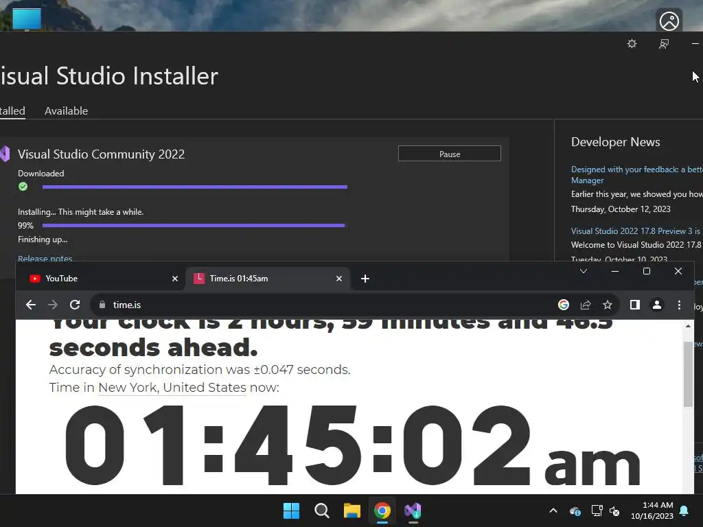
Task: Click 'Accuracy of synchronization was ±0.047 seconds' text
Action: [x=200, y=370]
